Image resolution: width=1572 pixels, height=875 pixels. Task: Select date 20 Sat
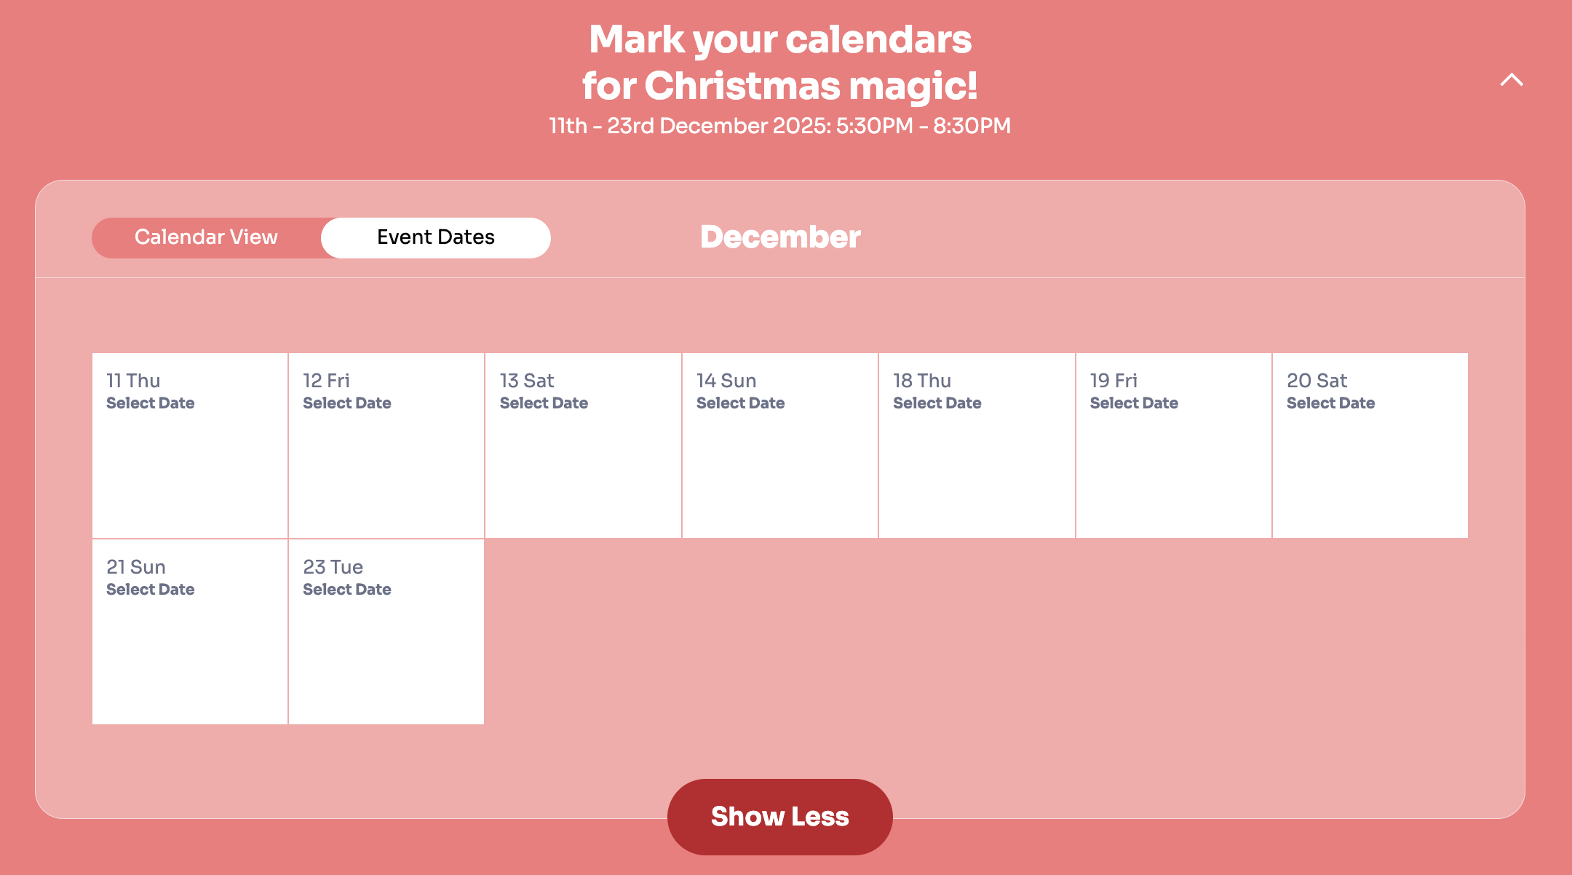pos(1370,446)
